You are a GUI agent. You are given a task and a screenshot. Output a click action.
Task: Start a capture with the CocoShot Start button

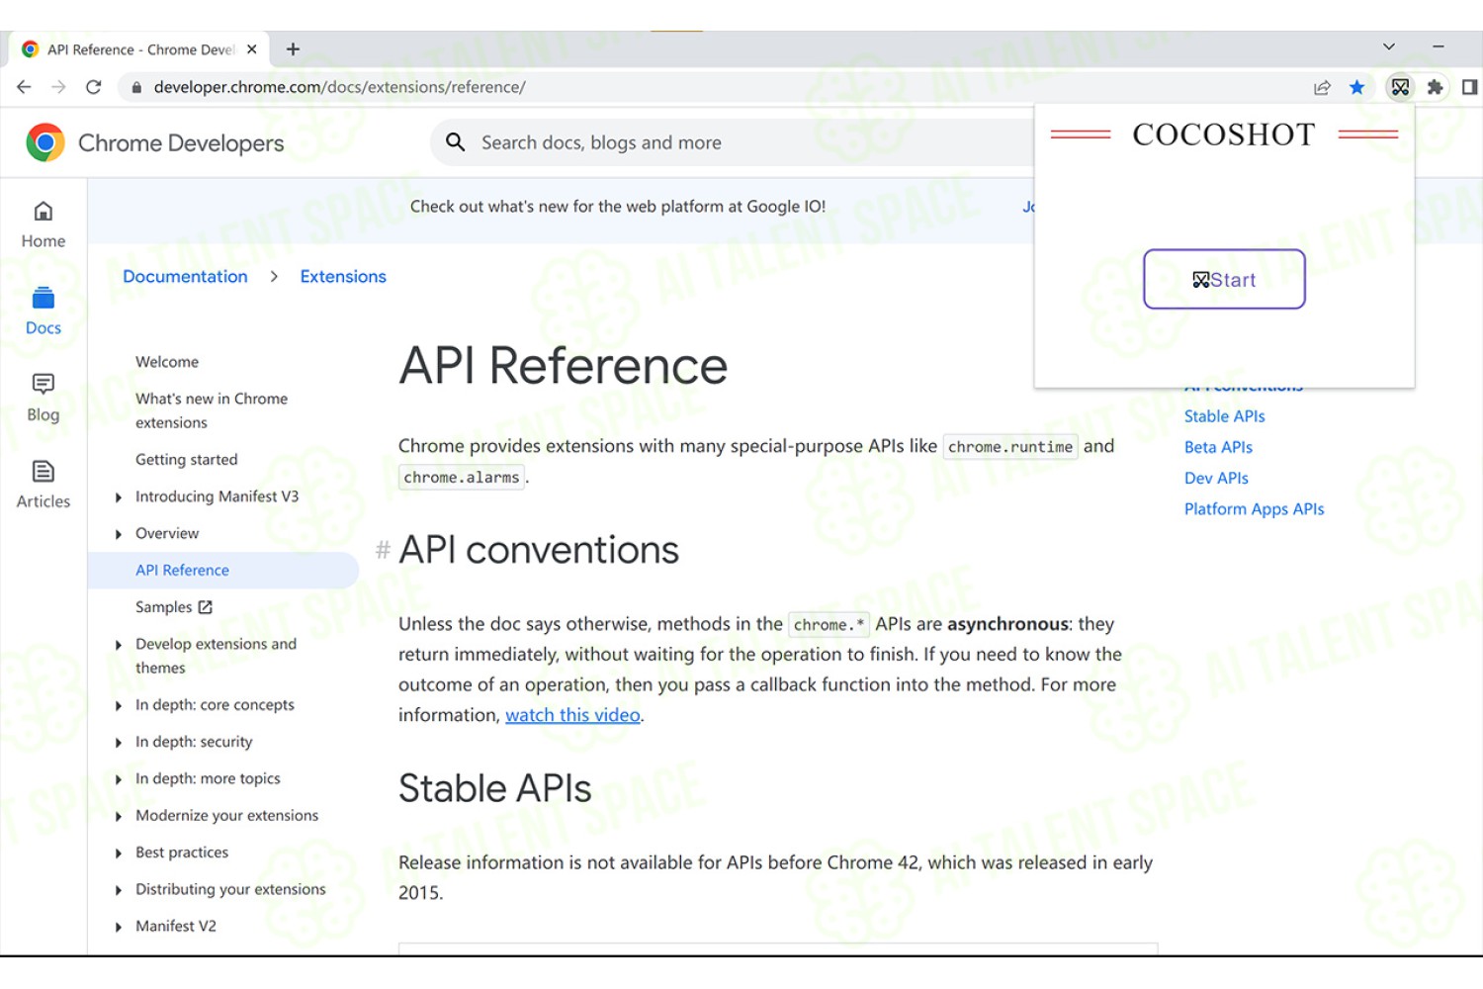coord(1224,279)
